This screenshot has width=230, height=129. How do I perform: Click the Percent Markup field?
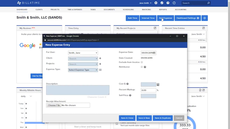pyautogui.click(x=148, y=90)
